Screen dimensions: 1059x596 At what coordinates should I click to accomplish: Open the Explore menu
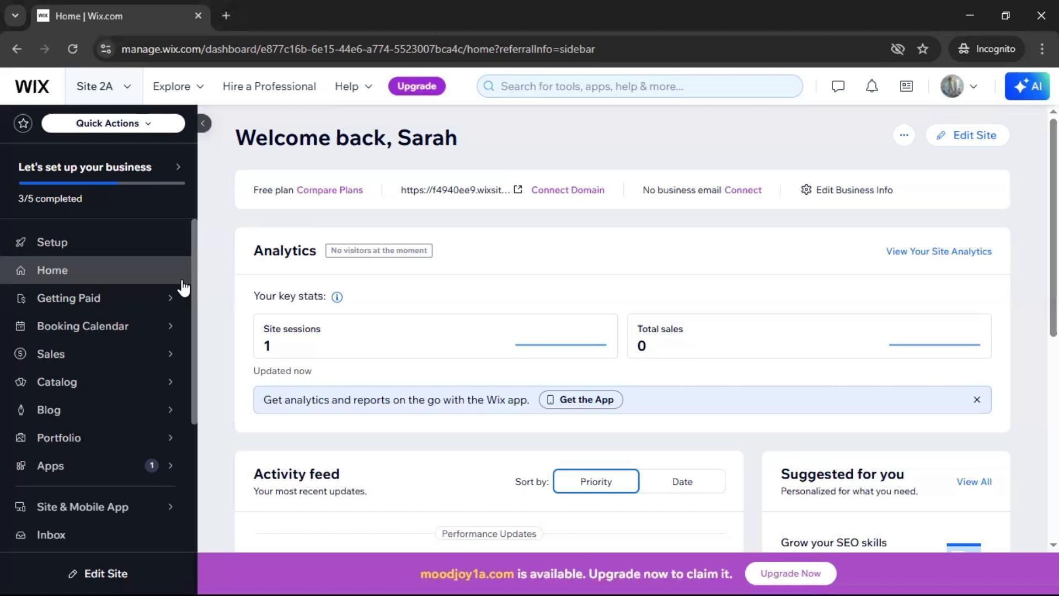point(178,86)
